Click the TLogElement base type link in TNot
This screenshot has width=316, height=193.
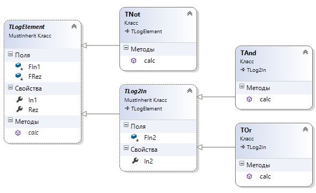(146, 32)
